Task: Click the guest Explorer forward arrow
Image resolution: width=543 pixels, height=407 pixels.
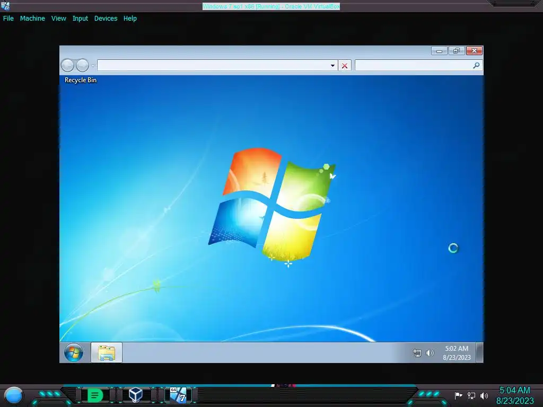Action: [82, 65]
